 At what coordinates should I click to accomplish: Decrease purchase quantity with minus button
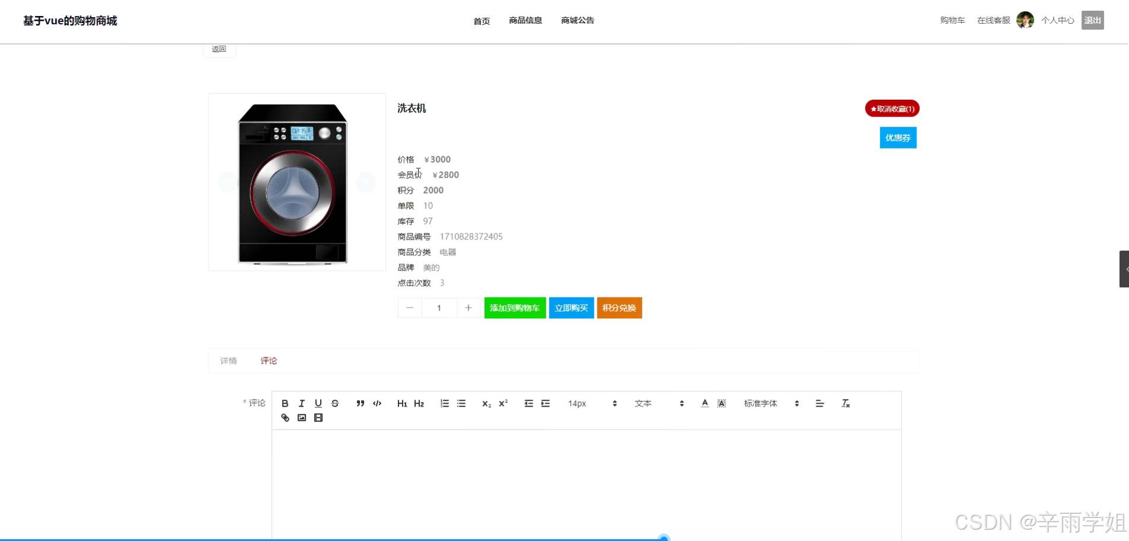click(410, 308)
